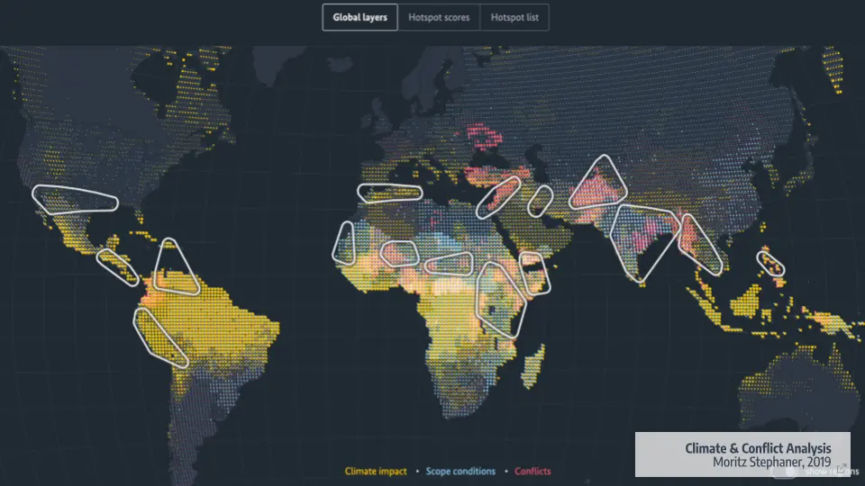Viewport: 865px width, 486px height.
Task: Select the US-Mexico border hotspot outline
Action: click(75, 200)
